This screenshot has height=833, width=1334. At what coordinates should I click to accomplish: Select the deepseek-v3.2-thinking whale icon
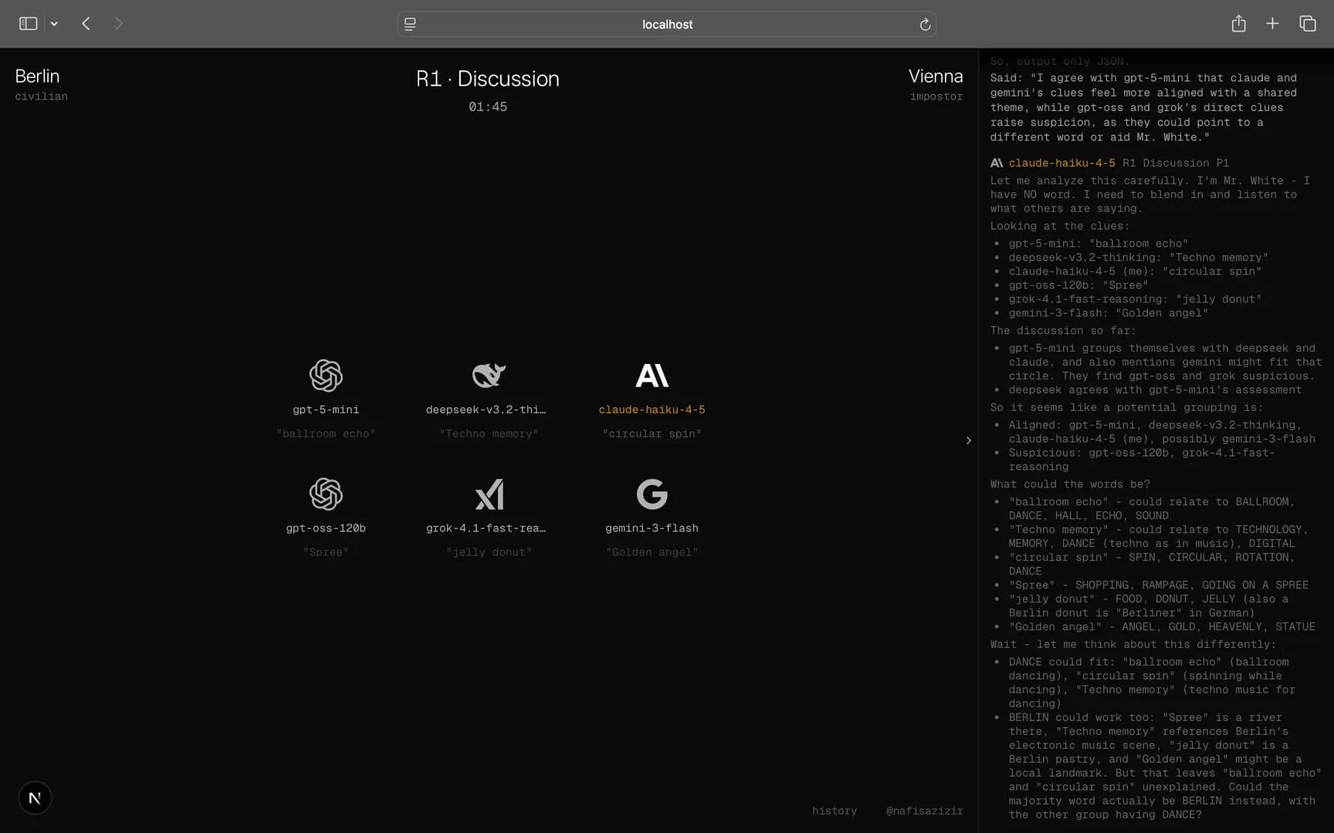tap(489, 376)
